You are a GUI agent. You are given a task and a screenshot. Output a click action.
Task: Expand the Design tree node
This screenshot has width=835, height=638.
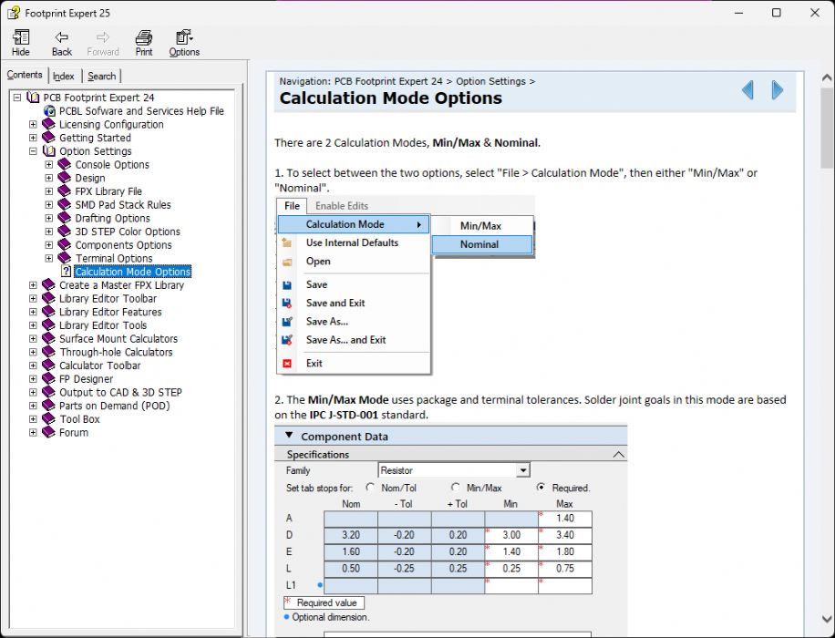(49, 178)
